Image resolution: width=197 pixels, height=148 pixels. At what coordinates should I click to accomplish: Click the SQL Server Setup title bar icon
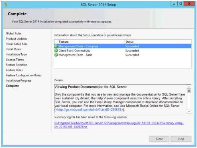click(x=5, y=5)
